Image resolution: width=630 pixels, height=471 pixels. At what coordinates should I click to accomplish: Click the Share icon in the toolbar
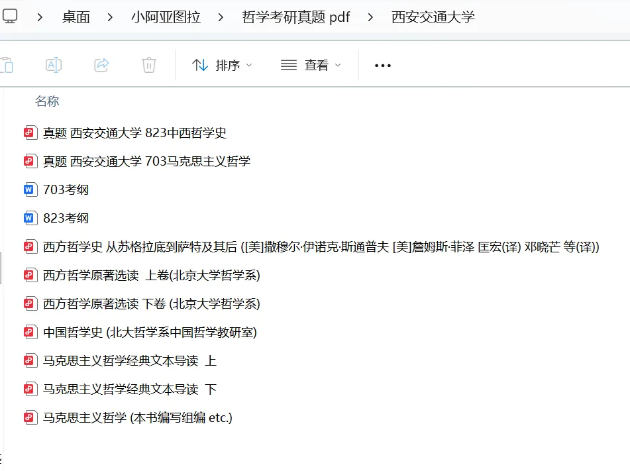[x=101, y=64]
